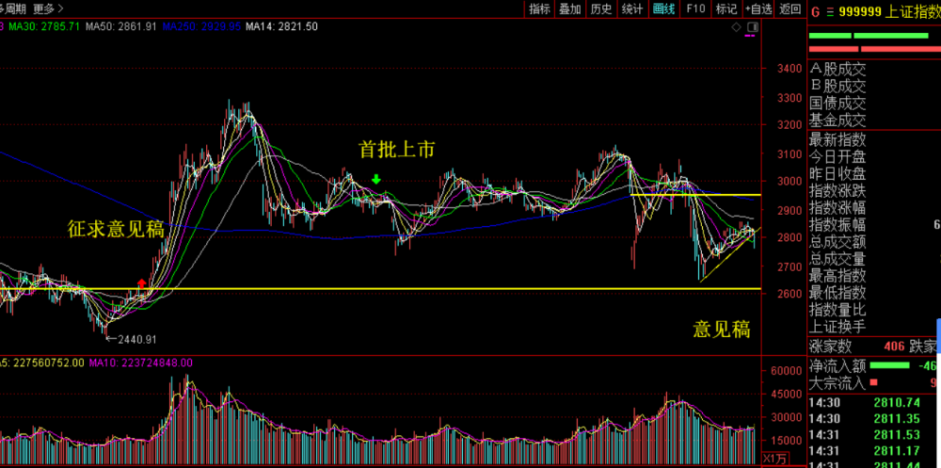Add to watchlist with +自选

(758, 8)
